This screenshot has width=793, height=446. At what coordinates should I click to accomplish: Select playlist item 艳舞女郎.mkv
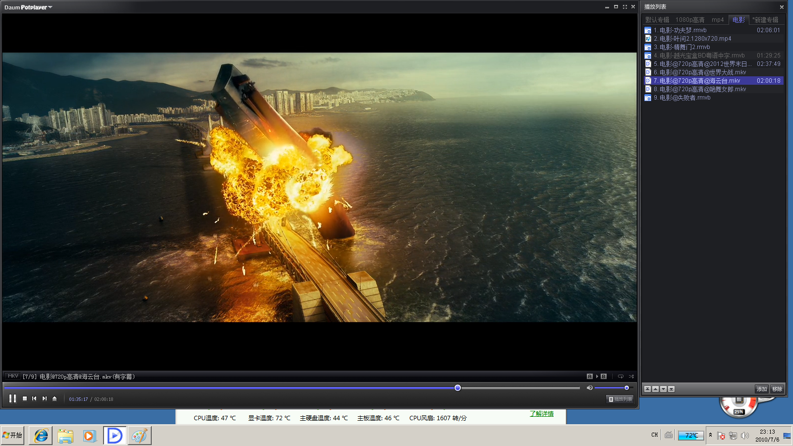pyautogui.click(x=714, y=89)
